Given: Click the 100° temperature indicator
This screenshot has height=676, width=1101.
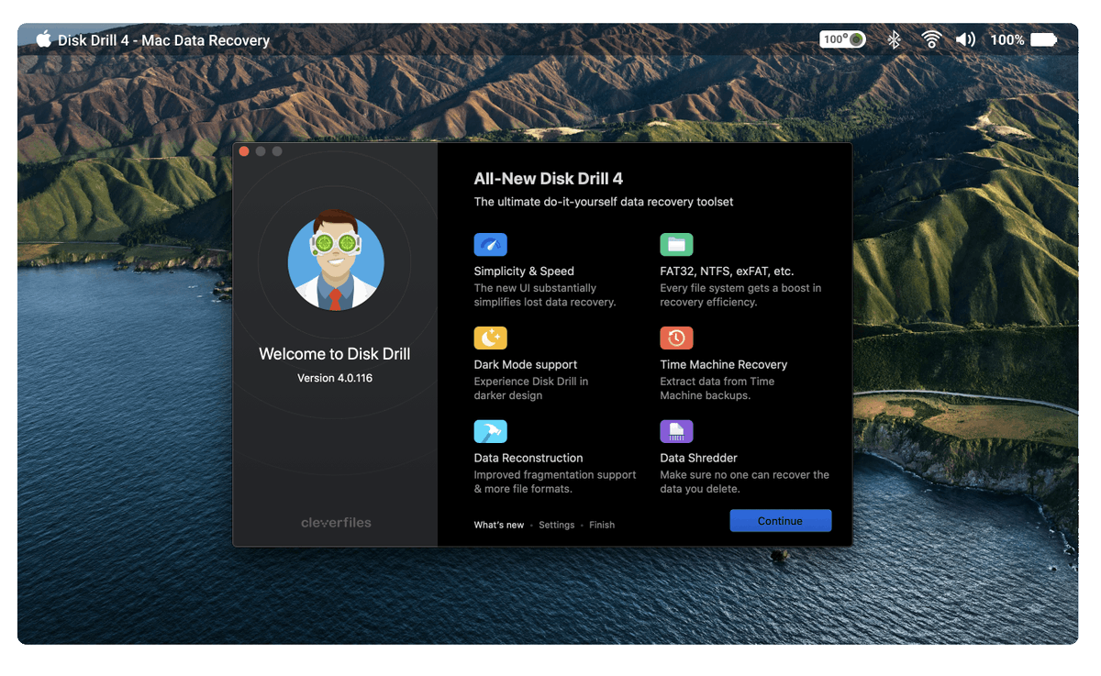Looking at the screenshot, I should point(842,39).
